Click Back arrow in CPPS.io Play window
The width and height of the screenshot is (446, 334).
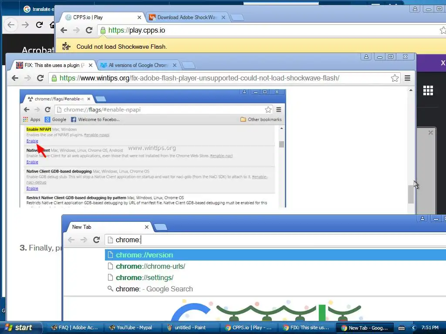64,30
